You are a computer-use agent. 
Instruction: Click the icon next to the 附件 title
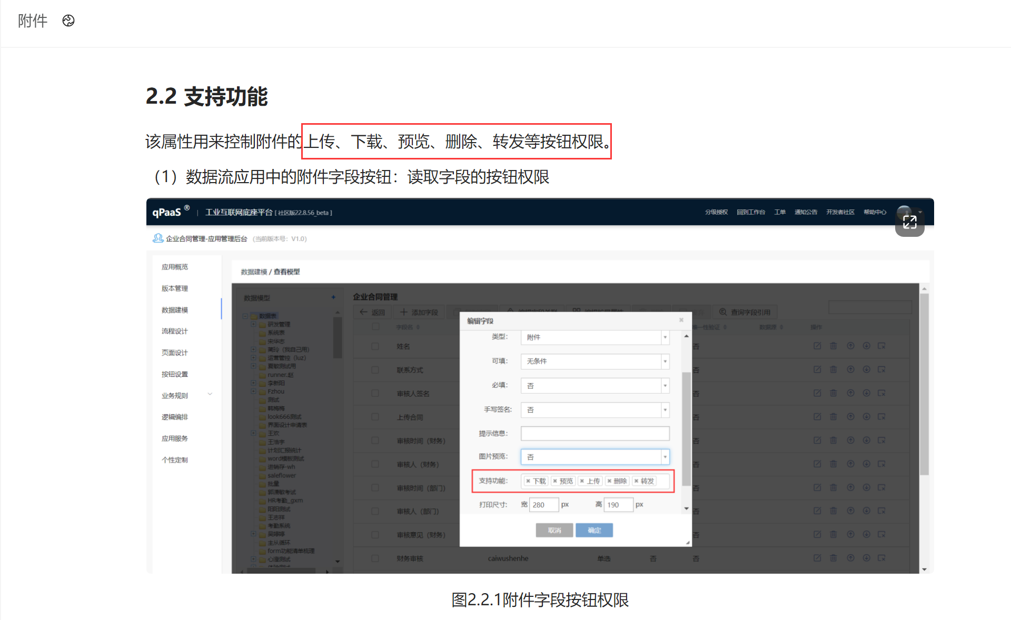(68, 21)
